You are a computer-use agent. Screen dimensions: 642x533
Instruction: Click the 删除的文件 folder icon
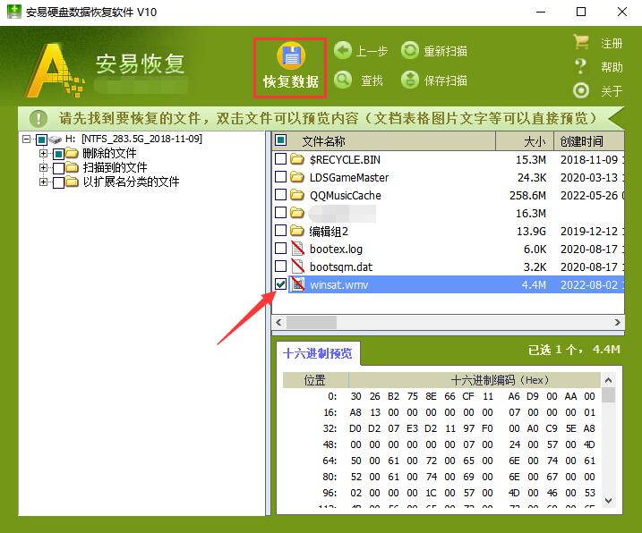(72, 154)
